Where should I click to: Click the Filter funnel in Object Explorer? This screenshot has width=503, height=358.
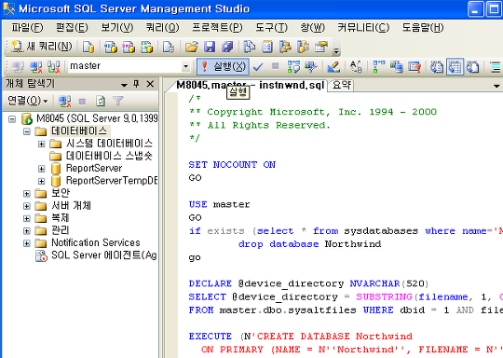pos(118,102)
